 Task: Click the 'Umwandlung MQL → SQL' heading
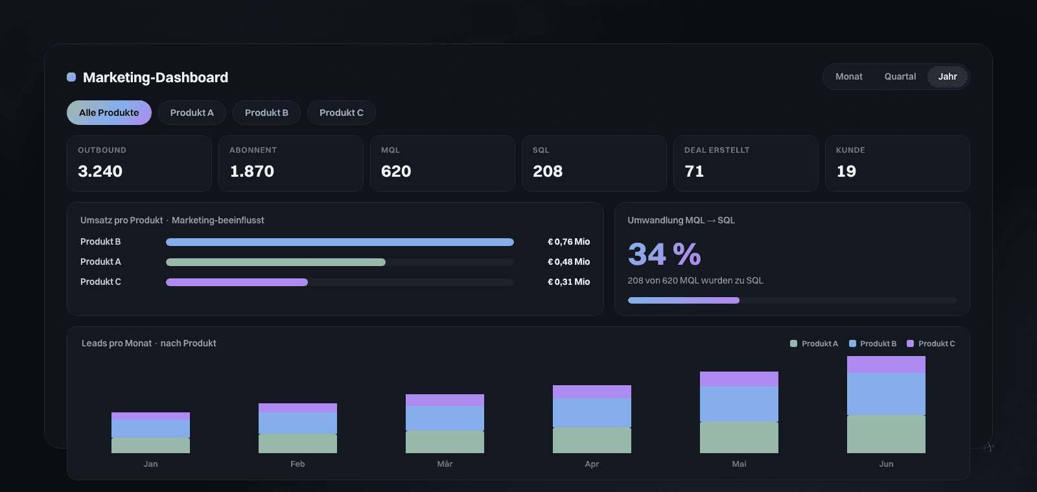coord(681,220)
